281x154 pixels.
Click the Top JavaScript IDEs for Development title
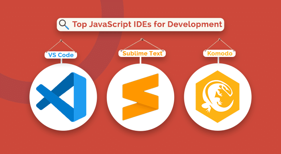coord(147,24)
